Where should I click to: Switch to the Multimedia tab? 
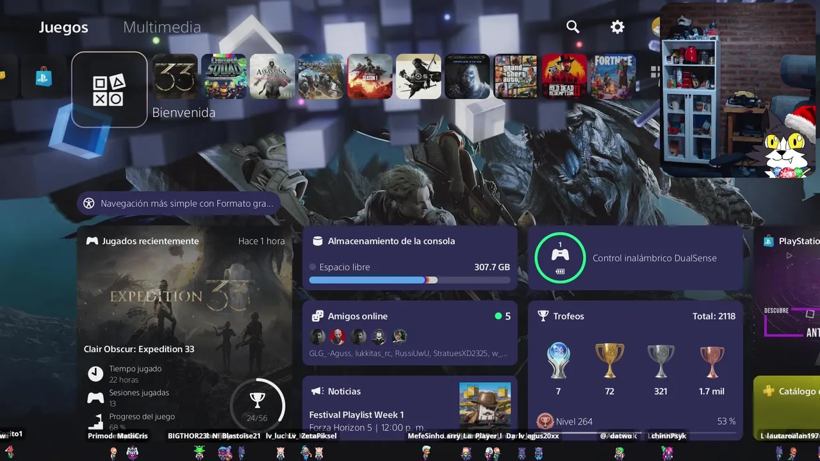(162, 28)
